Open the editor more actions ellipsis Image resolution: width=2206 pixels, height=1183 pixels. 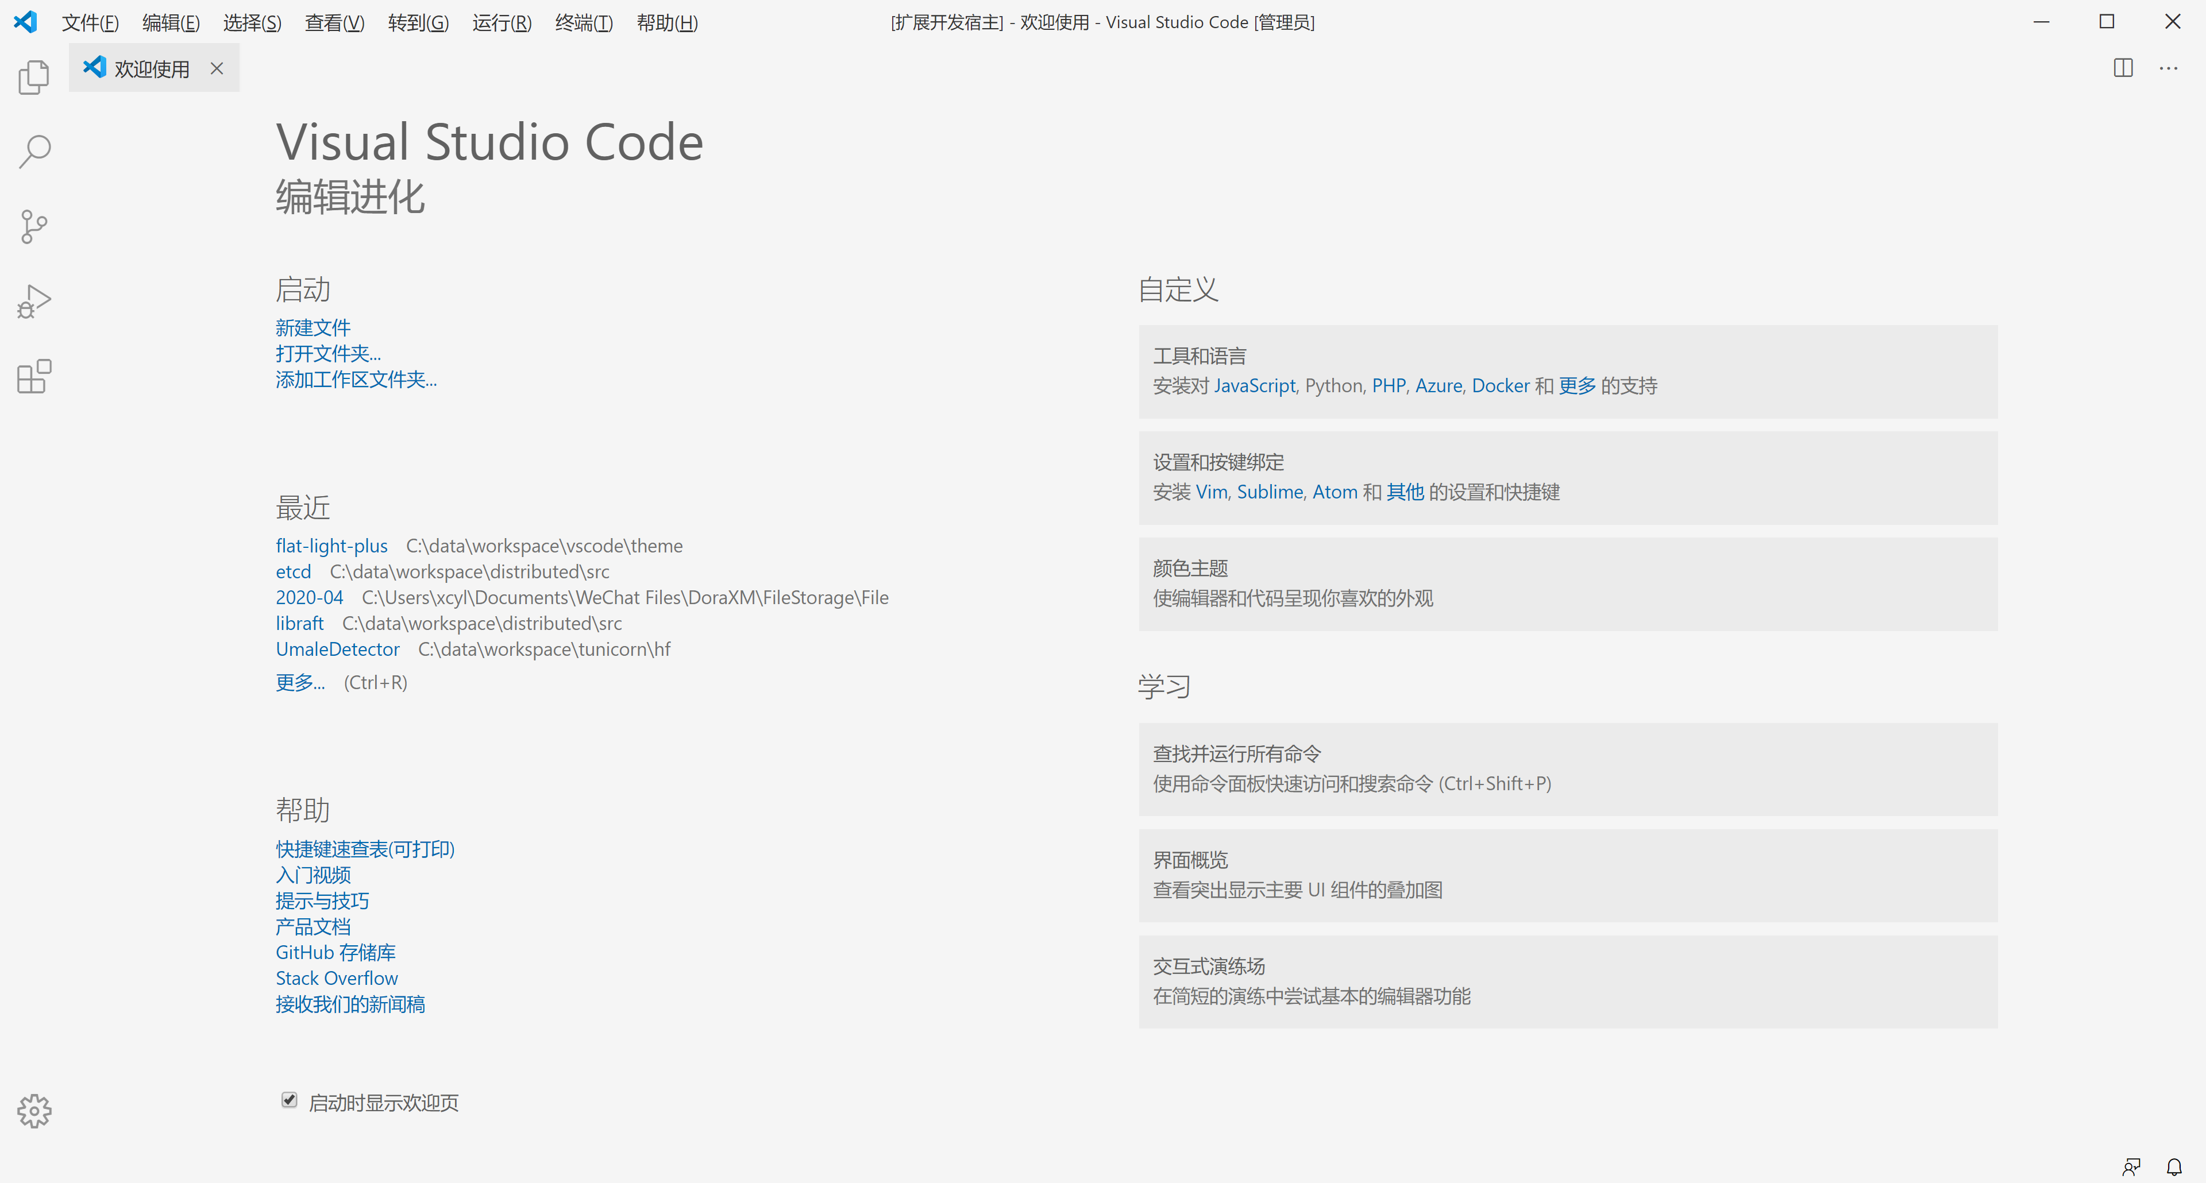click(2168, 68)
